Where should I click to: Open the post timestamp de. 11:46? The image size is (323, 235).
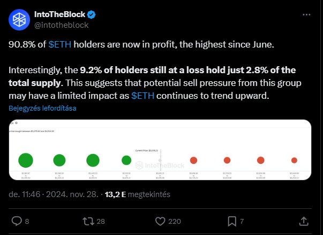pos(24,194)
